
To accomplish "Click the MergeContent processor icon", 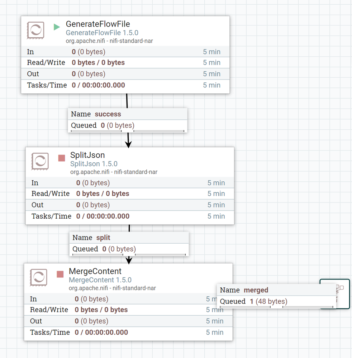I will [x=38, y=278].
